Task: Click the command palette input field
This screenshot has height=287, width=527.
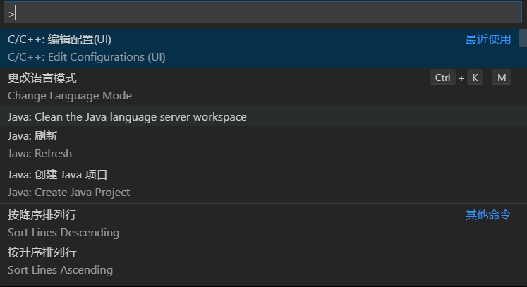Action: (x=261, y=13)
